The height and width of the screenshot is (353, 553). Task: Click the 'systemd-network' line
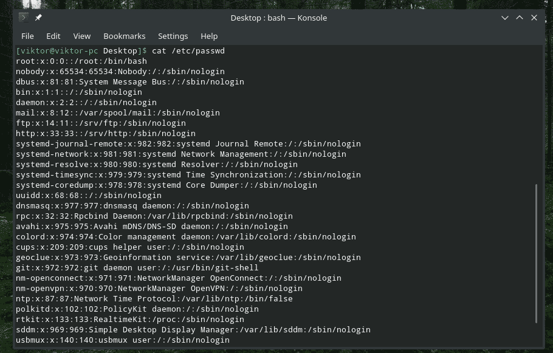click(x=181, y=154)
